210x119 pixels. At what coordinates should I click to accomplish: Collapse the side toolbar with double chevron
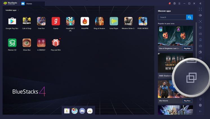tap(200, 3)
